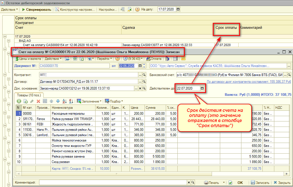
Task: Select the 'Осмотр течи жидкости ГУР' row
Action: pos(152,146)
